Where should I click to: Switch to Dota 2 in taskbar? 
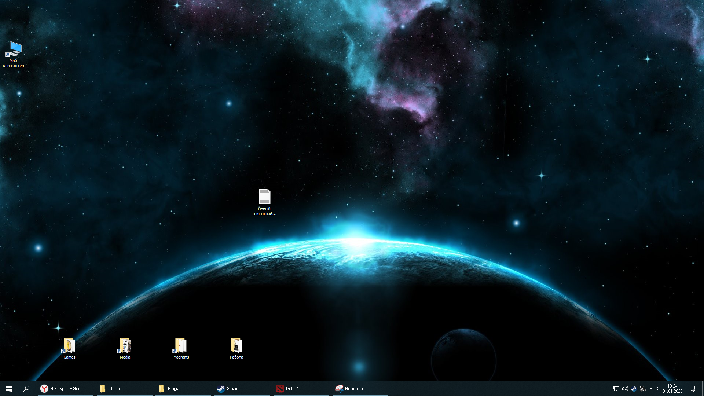click(x=301, y=389)
